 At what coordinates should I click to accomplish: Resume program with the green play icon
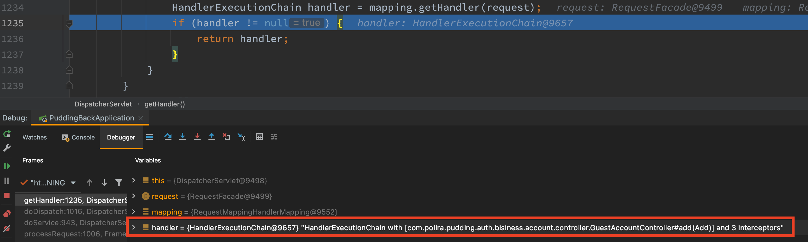click(7, 166)
